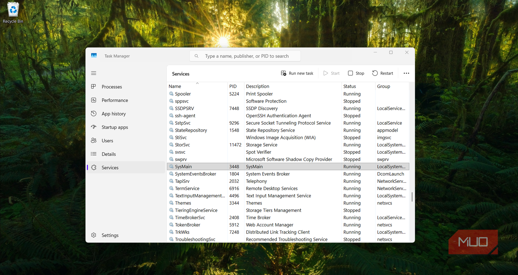Switch to the Users page
This screenshot has width=518, height=275.
(x=126, y=140)
